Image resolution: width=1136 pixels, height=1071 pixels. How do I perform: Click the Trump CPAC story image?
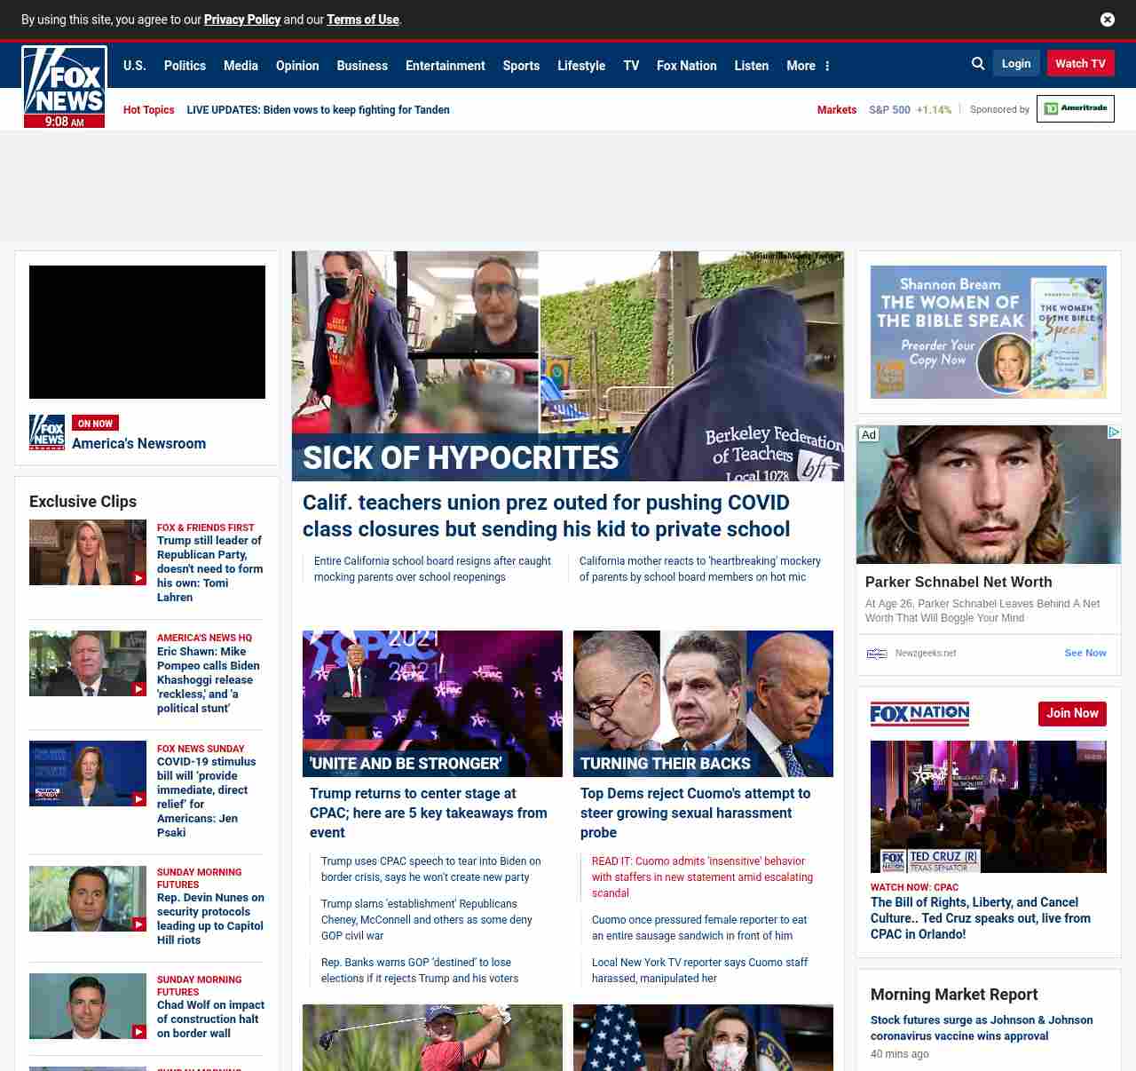432,703
